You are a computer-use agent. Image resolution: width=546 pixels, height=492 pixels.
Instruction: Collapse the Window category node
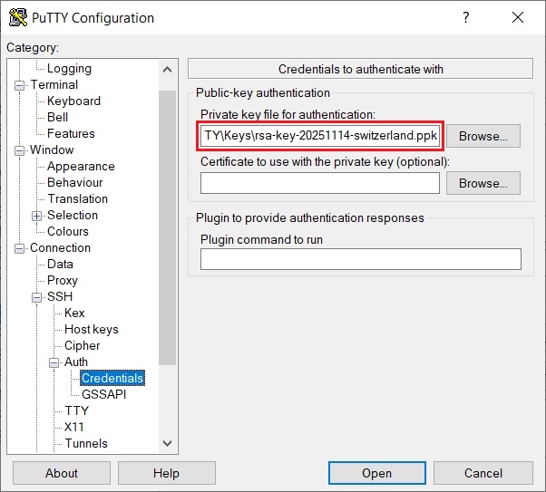tap(20, 150)
